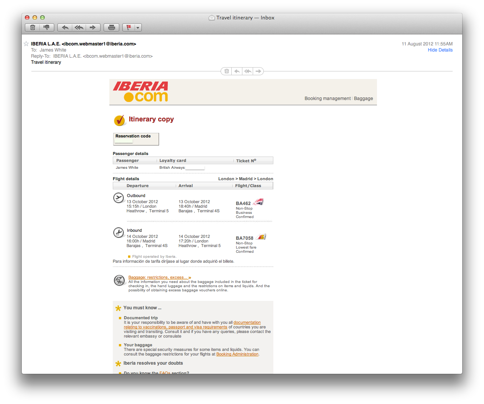484x404 pixels.
Task: Open the Booking Administration link
Action: [237, 354]
